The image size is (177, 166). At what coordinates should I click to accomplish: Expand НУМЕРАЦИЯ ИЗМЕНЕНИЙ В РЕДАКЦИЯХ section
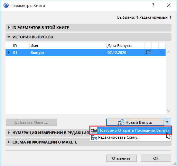[x=48, y=133]
